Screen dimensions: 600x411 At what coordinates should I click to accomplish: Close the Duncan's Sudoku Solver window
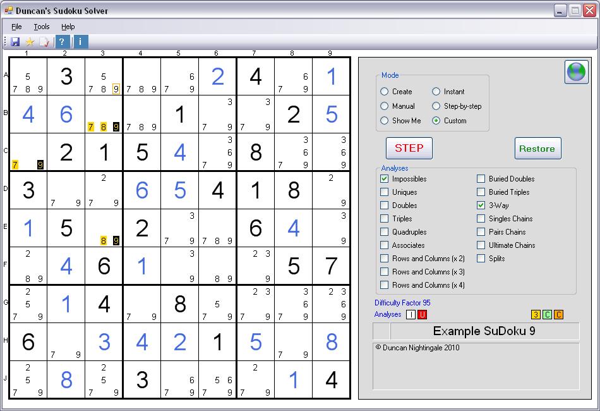(x=589, y=10)
